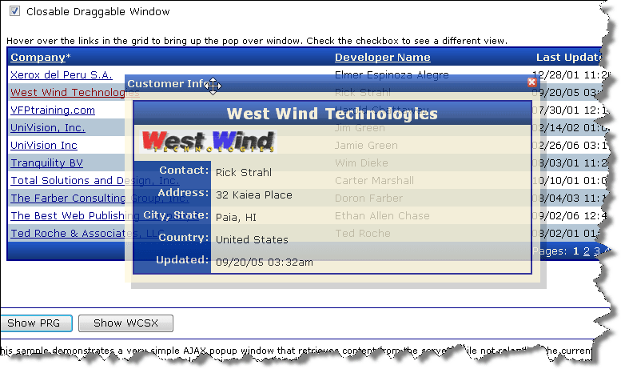
Task: Click the Doron Farber developer cell
Action: [x=368, y=198]
